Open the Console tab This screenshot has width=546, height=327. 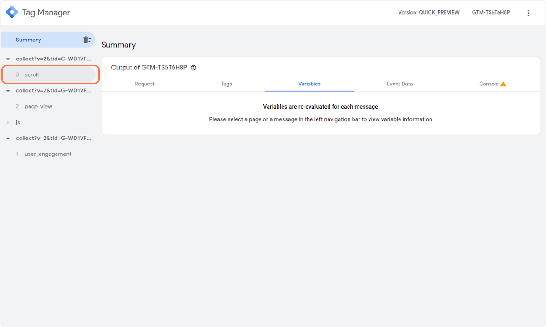click(x=493, y=84)
